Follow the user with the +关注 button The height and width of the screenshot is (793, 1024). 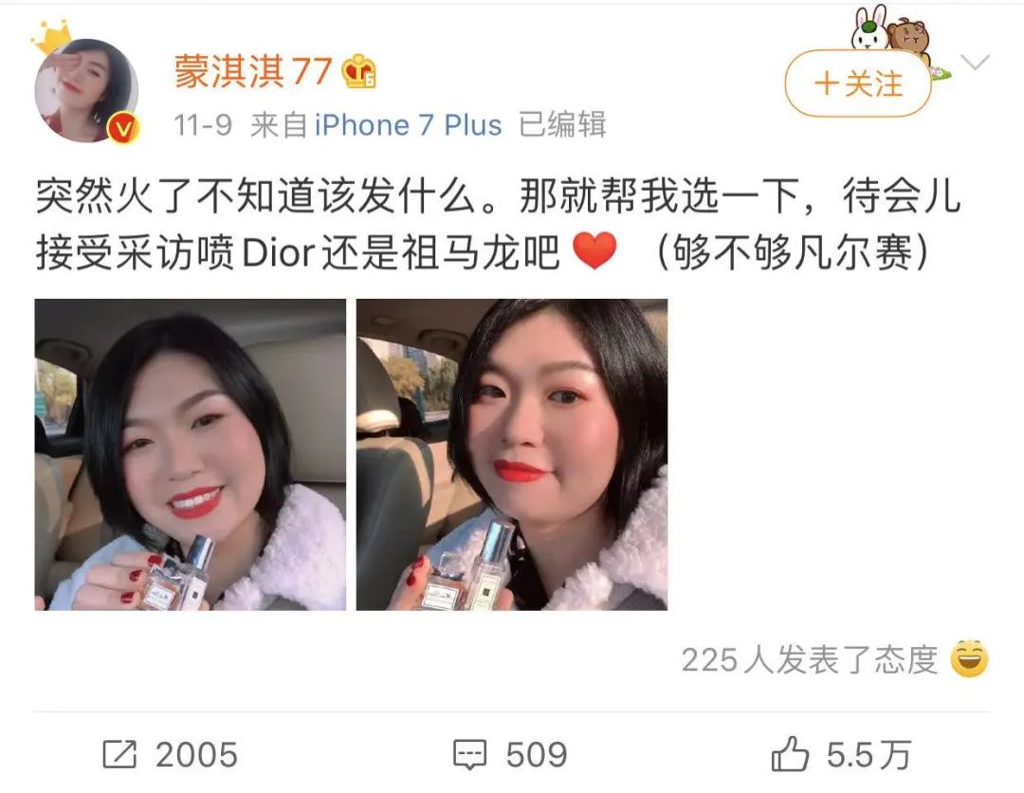[x=858, y=83]
